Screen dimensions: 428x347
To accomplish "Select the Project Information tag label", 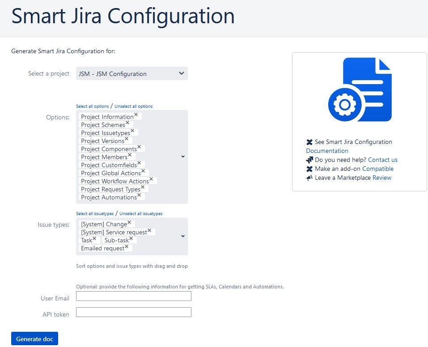I will 107,117.
